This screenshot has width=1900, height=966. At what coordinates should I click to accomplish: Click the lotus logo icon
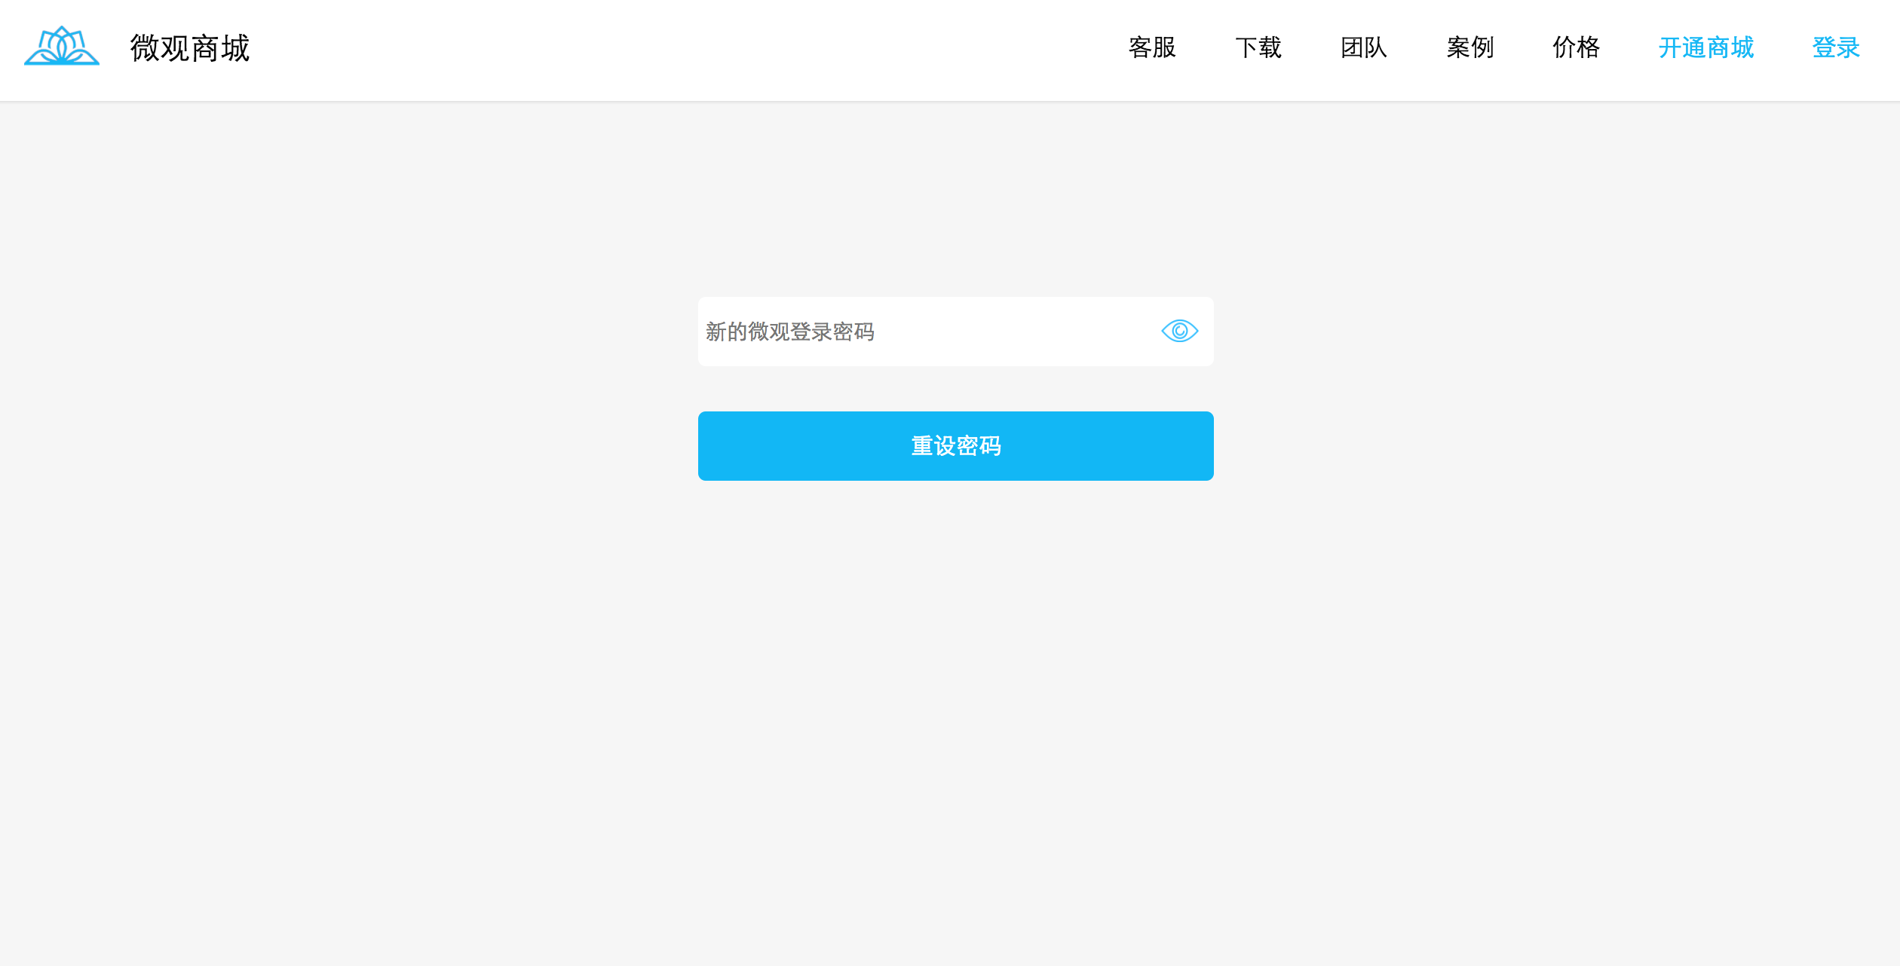(x=62, y=46)
